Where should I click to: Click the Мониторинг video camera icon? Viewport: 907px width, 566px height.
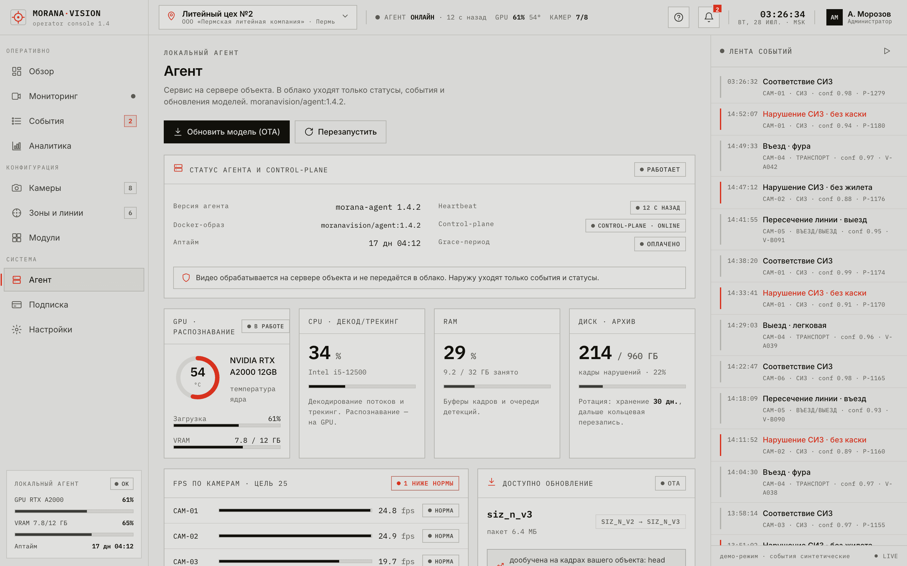pyautogui.click(x=16, y=96)
